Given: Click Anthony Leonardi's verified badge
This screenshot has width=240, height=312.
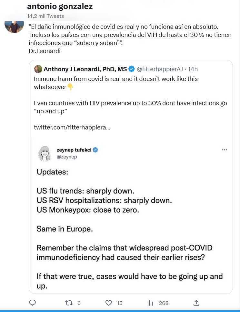Looking at the screenshot, I should [132, 69].
